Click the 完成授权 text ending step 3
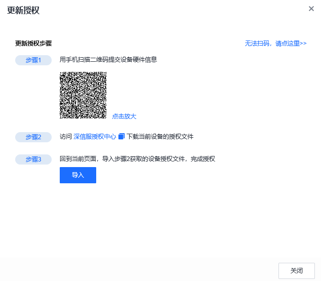Image resolution: width=321 pixels, height=281 pixels. pyautogui.click(x=203, y=159)
